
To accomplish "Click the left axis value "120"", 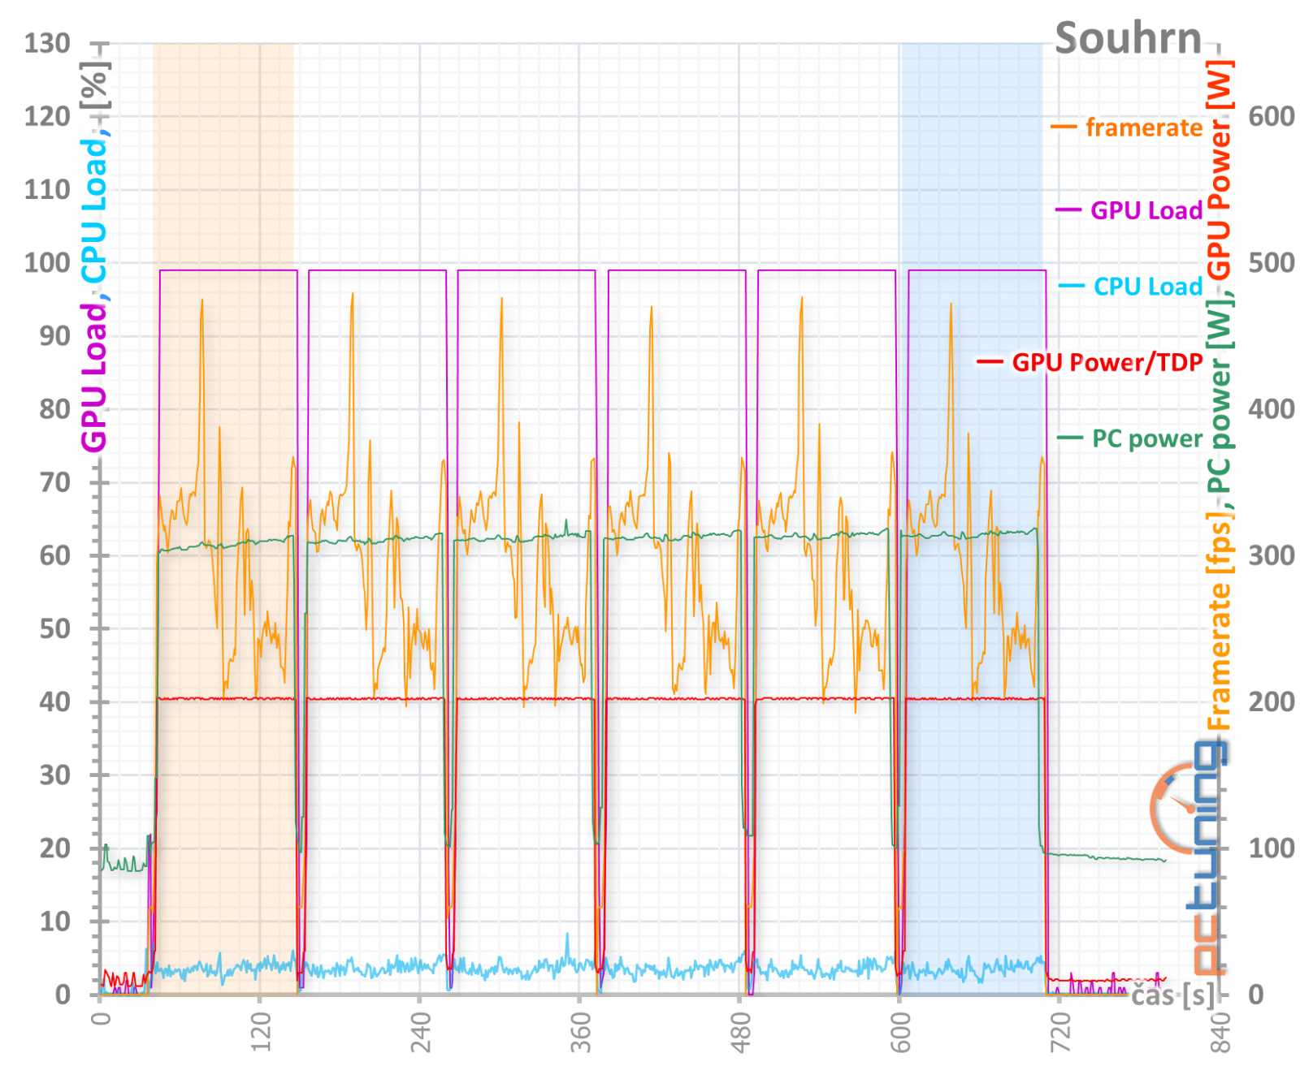I will [x=47, y=116].
